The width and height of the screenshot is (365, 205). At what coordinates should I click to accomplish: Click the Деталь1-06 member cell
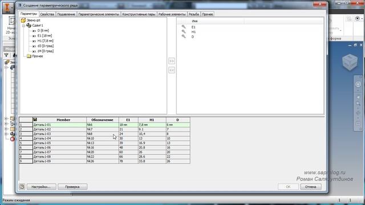point(59,147)
